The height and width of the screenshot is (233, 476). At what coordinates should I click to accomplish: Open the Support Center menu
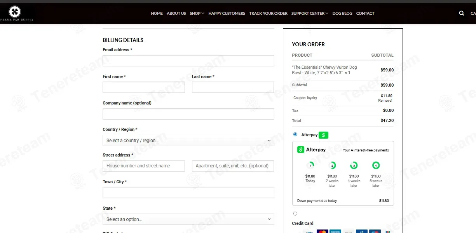click(310, 13)
